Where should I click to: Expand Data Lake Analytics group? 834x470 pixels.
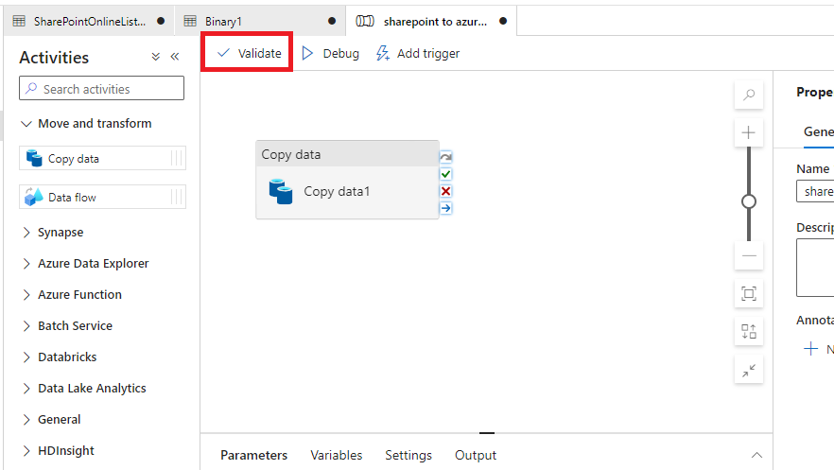(x=83, y=388)
